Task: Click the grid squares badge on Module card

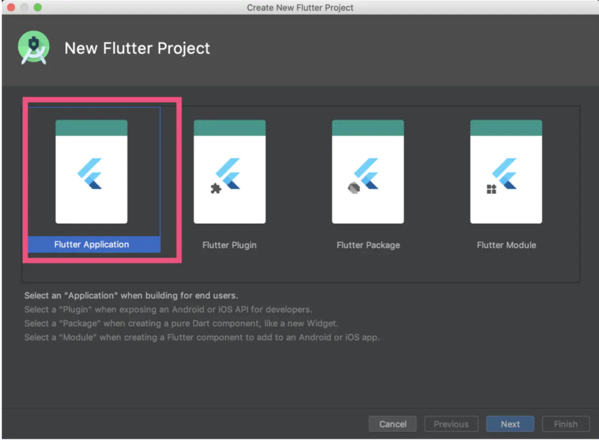Action: click(491, 189)
